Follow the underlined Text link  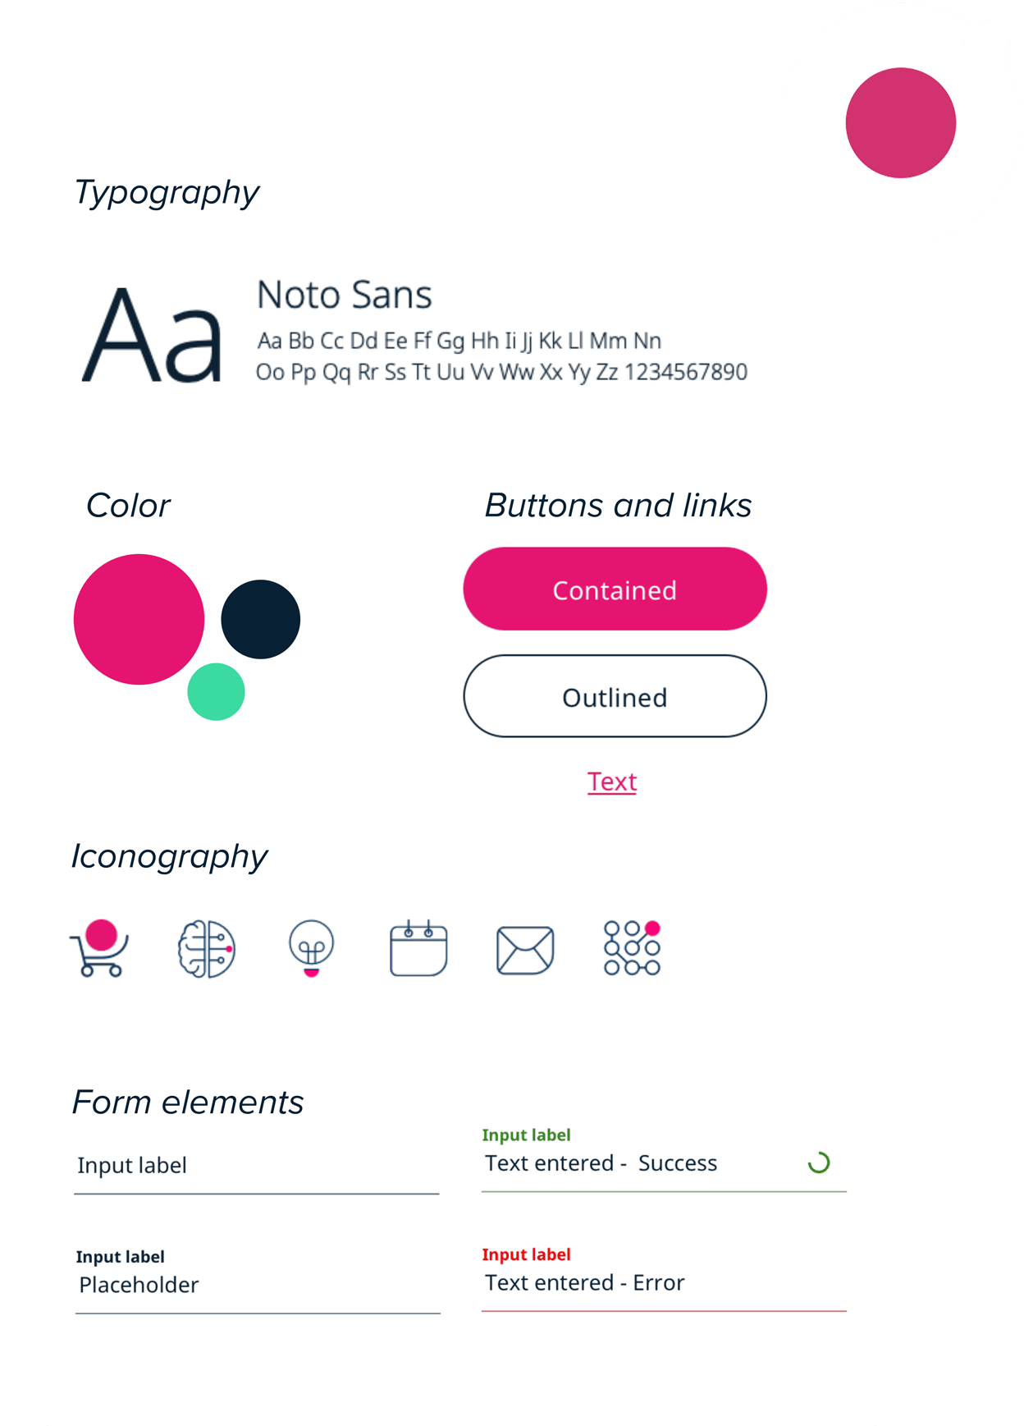[612, 782]
